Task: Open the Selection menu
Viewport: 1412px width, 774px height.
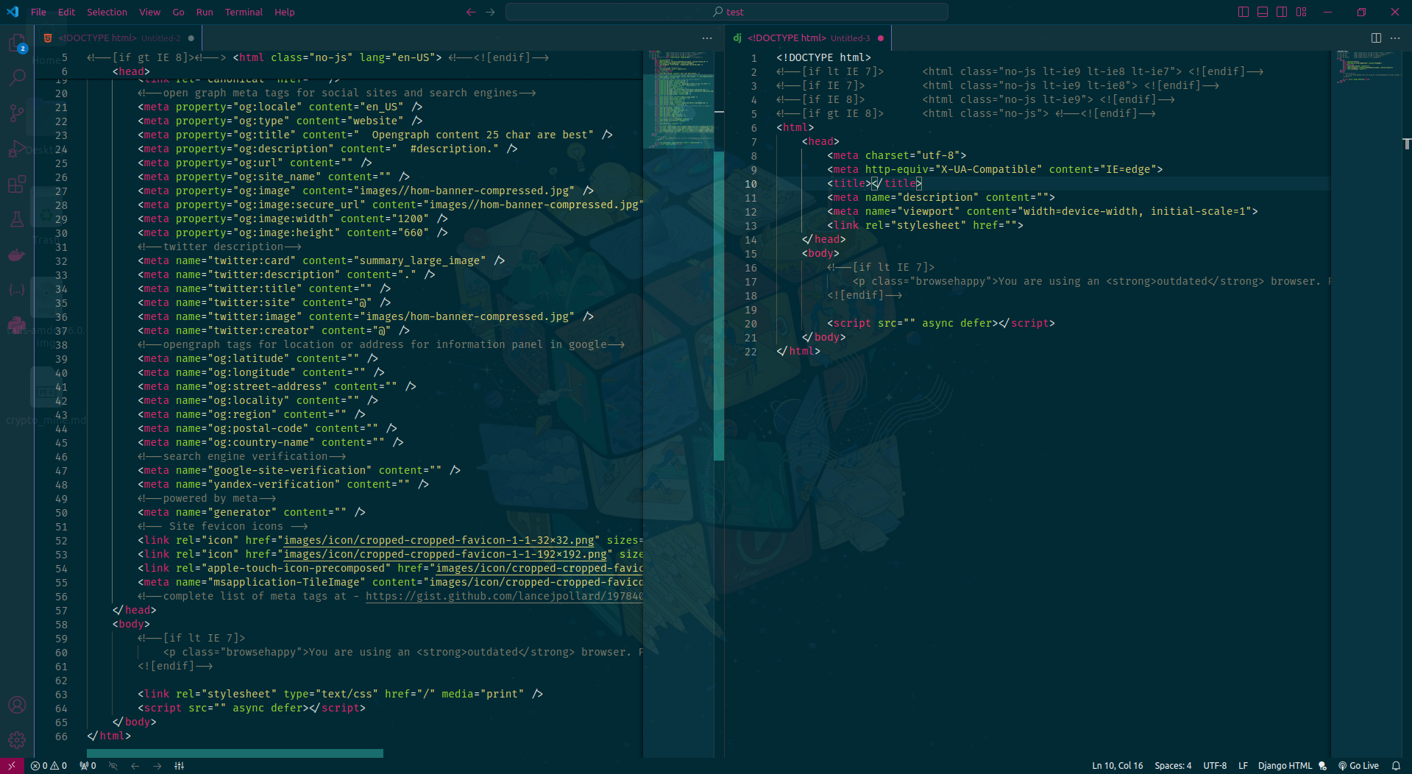Action: [107, 12]
